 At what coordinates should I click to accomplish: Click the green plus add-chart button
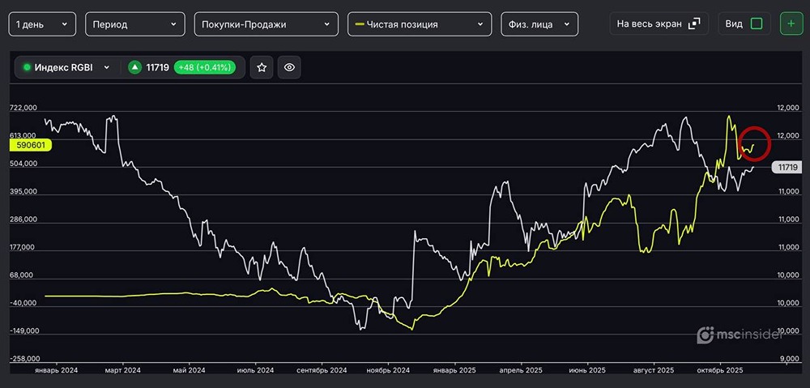(x=791, y=23)
